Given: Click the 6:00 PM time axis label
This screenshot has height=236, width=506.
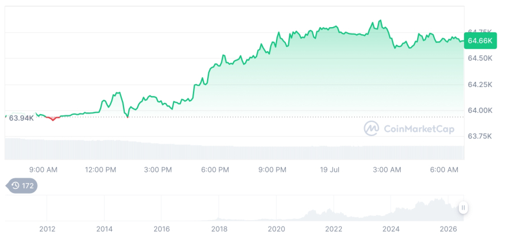Looking at the screenshot, I should point(215,170).
